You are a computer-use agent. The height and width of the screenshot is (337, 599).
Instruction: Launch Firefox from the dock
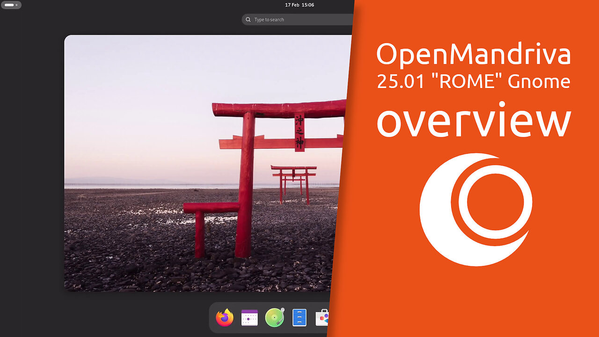tap(225, 318)
